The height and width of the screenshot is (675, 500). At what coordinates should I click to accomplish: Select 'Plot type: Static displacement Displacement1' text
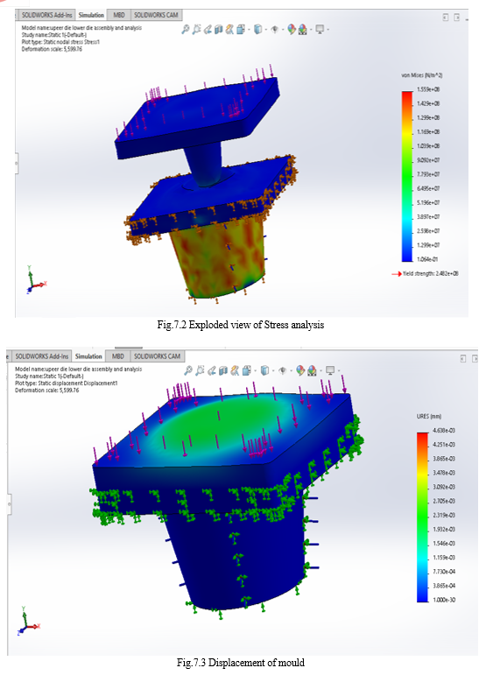pos(66,383)
